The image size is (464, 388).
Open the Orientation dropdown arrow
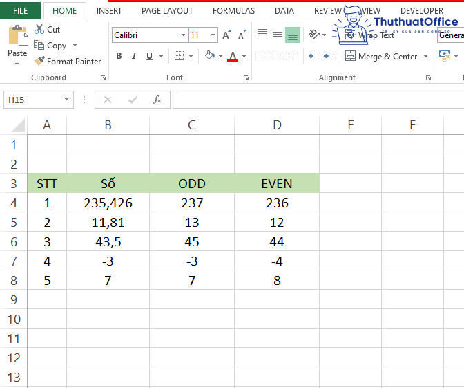(x=325, y=35)
